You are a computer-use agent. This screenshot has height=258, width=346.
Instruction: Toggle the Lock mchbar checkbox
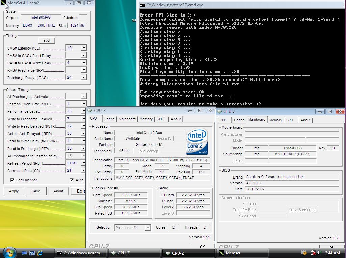click(x=12, y=180)
